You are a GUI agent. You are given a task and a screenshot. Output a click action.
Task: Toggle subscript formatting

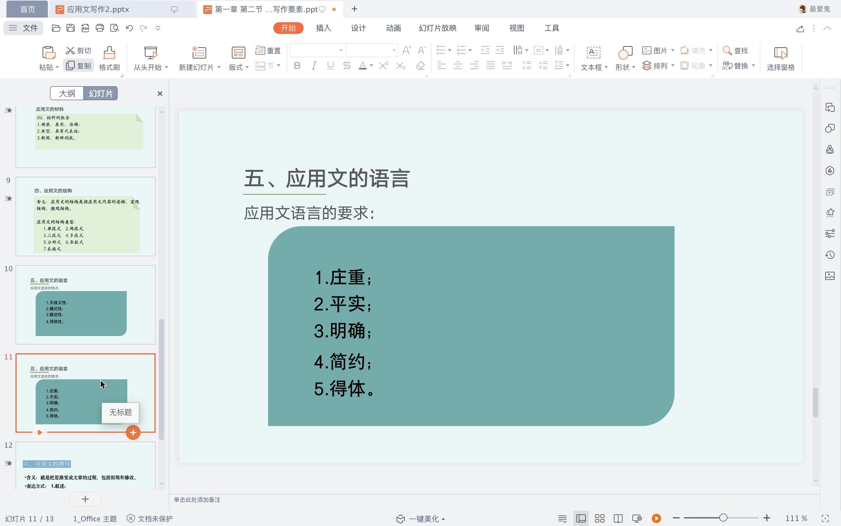pyautogui.click(x=401, y=65)
